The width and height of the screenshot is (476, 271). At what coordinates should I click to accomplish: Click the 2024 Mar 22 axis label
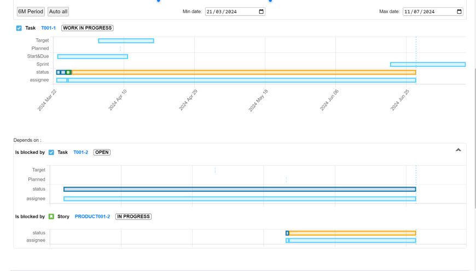click(47, 101)
